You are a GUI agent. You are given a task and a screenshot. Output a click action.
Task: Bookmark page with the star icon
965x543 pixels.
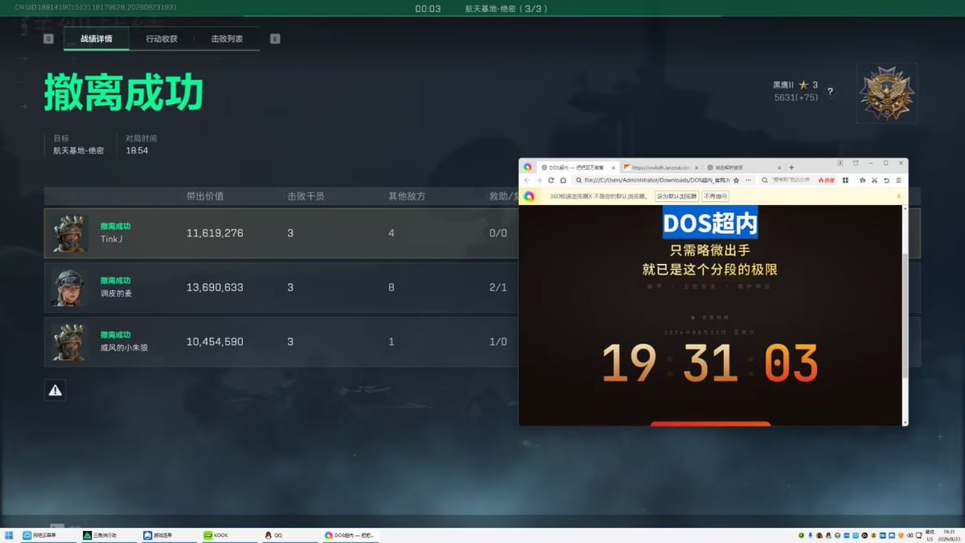(737, 180)
